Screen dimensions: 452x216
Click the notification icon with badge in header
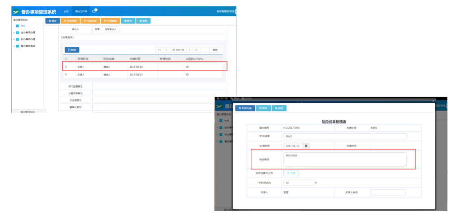pos(94,11)
